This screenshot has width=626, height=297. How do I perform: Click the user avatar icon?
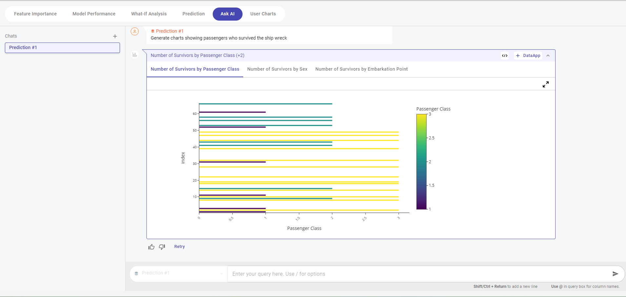135,31
